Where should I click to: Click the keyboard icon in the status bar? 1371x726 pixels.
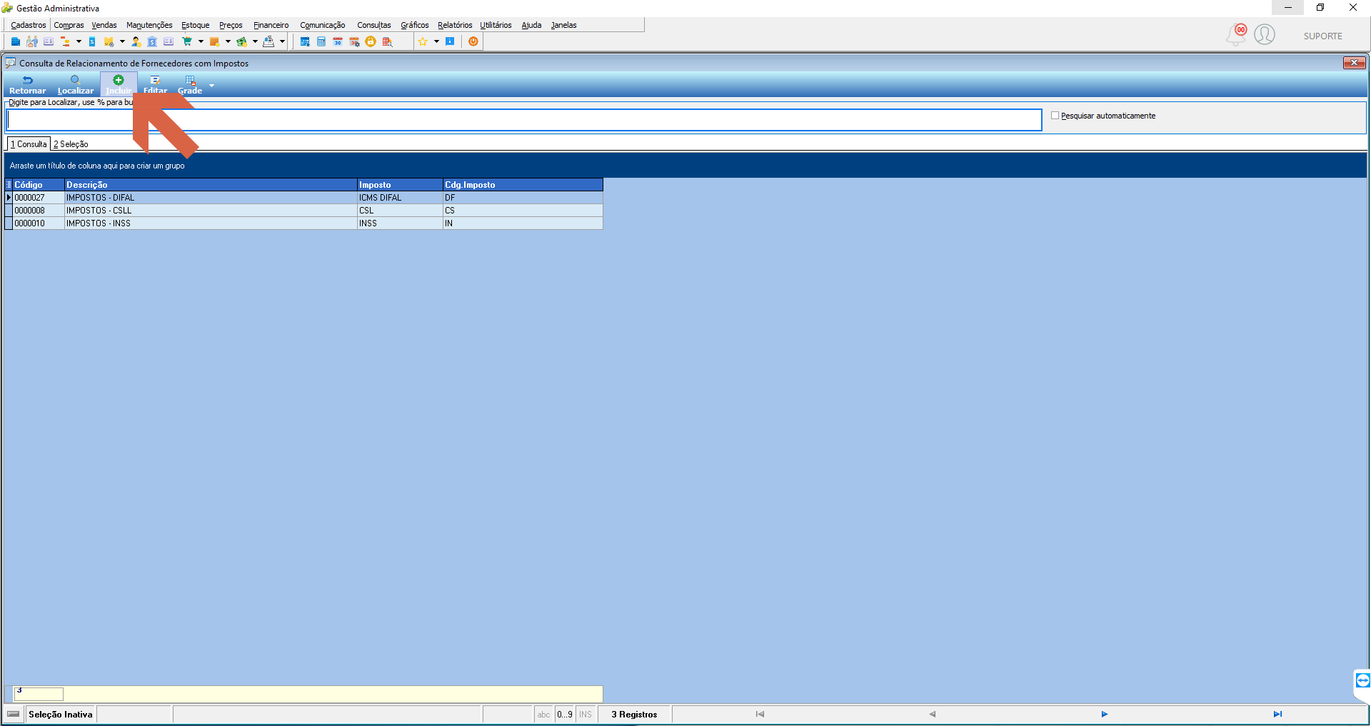coord(14,714)
